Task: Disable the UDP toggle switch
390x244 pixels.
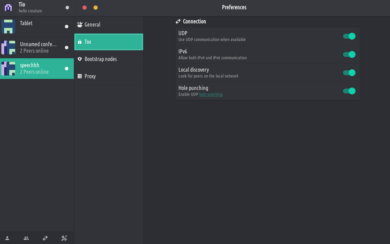Action: tap(349, 36)
